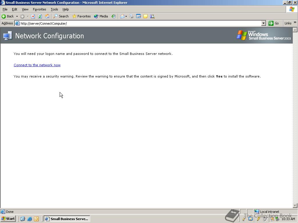Screen dimensions: 298x223
Task: Stop loading with the red X icon
Action: click(x=33, y=16)
